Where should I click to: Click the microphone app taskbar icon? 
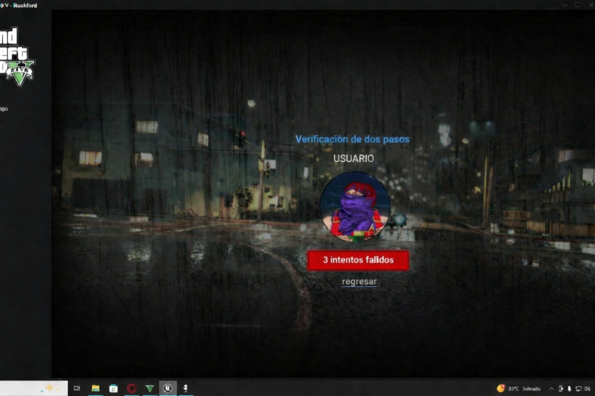[x=186, y=388]
